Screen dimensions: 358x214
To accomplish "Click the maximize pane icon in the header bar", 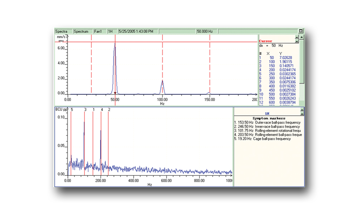I will tap(301, 31).
